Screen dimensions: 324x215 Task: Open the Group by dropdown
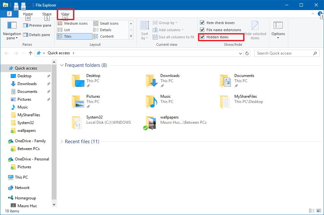point(166,22)
